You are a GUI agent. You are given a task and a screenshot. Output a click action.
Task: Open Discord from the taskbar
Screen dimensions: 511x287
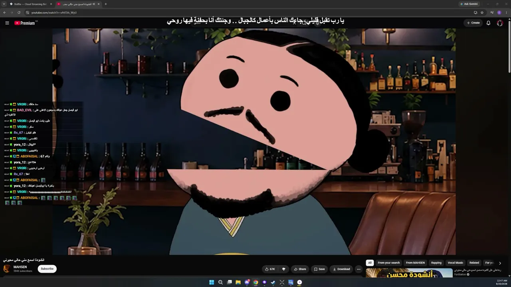247,282
